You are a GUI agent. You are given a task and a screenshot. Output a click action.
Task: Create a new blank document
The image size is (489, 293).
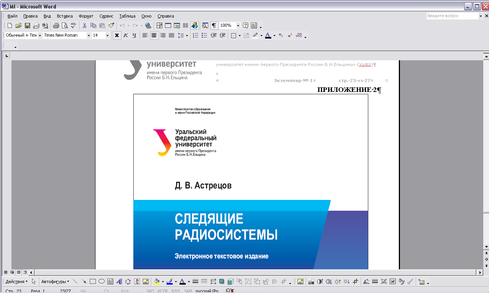tap(10, 26)
